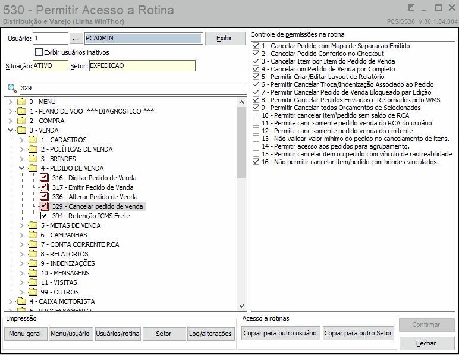Click the PCADMIN user name field
The image size is (459, 355).
pos(143,38)
